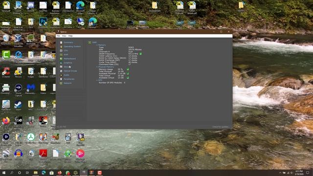This screenshot has width=313, height=176.
Task: Select Optical Drives in Speccy sidebar
Action: (x=70, y=71)
